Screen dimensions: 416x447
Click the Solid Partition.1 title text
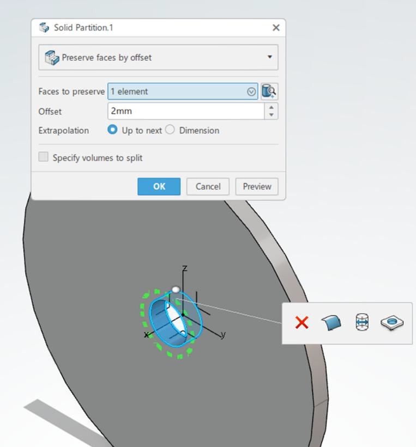click(83, 28)
